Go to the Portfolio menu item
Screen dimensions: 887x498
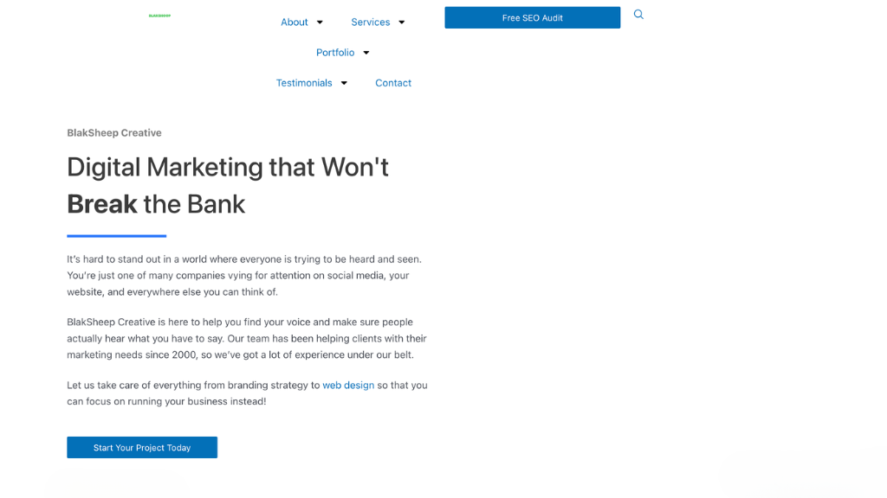[x=335, y=53]
